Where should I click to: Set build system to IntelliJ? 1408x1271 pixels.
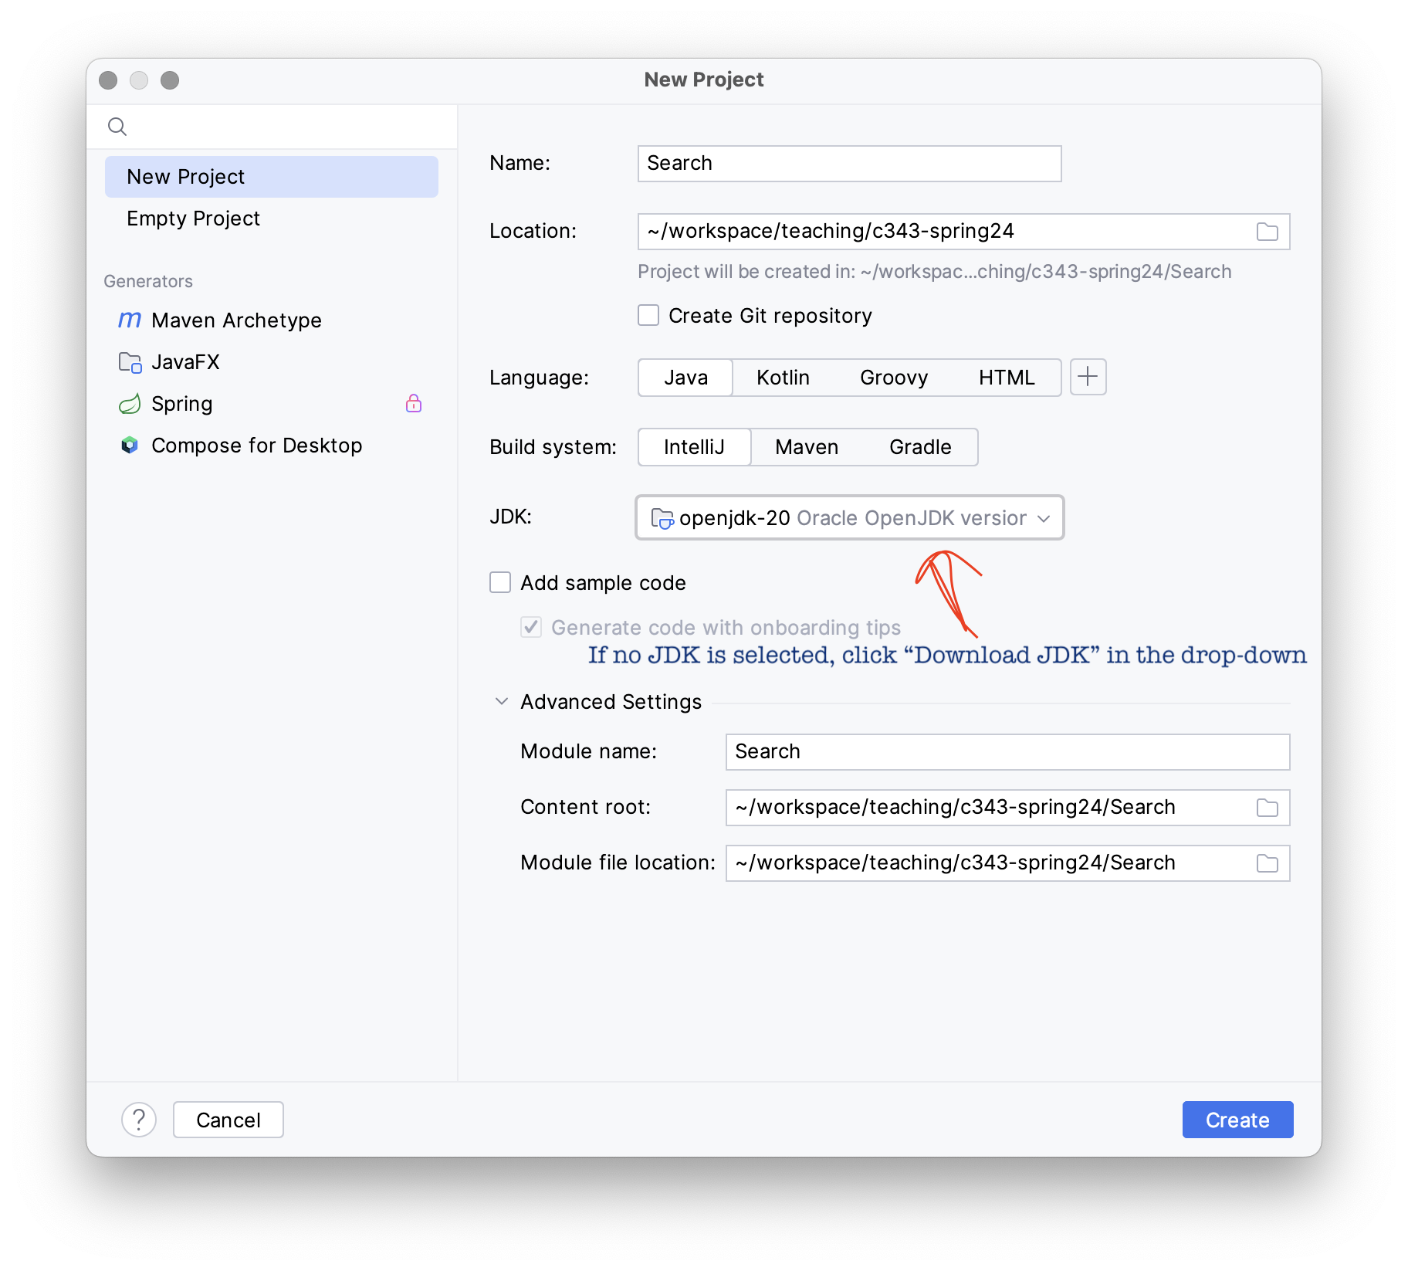point(694,446)
